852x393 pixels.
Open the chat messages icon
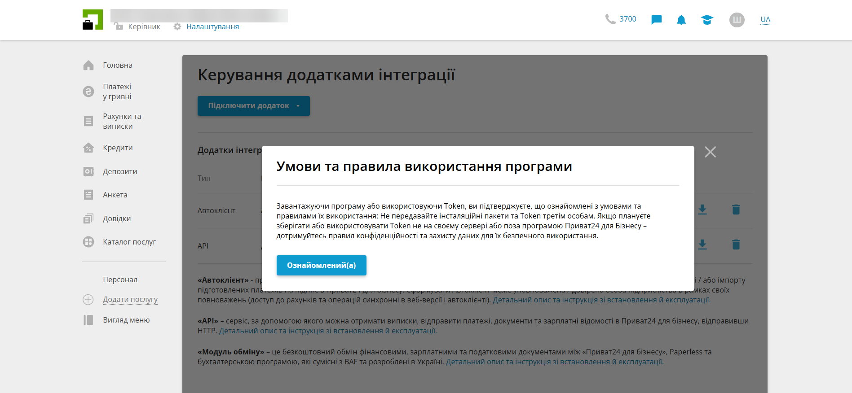pos(657,20)
